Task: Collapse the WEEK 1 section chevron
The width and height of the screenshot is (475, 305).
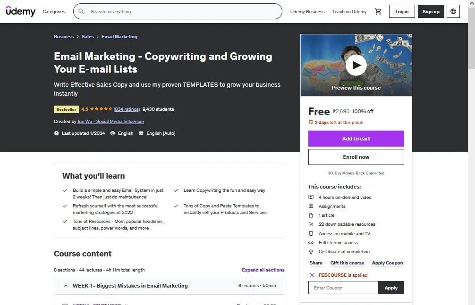Action: coord(66,286)
